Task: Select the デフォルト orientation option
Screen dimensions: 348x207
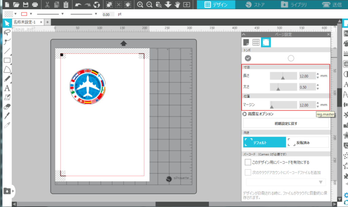Action: pos(264,142)
